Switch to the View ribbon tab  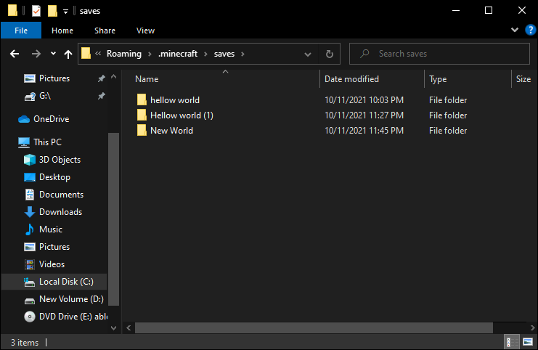pyautogui.click(x=145, y=30)
